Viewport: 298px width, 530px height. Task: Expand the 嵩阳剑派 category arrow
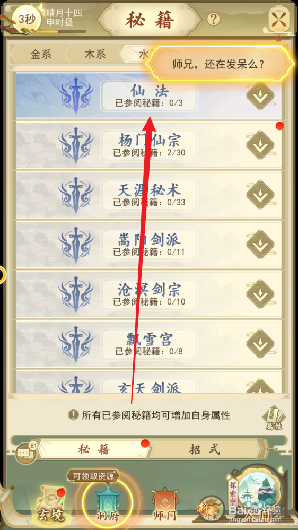(260, 245)
